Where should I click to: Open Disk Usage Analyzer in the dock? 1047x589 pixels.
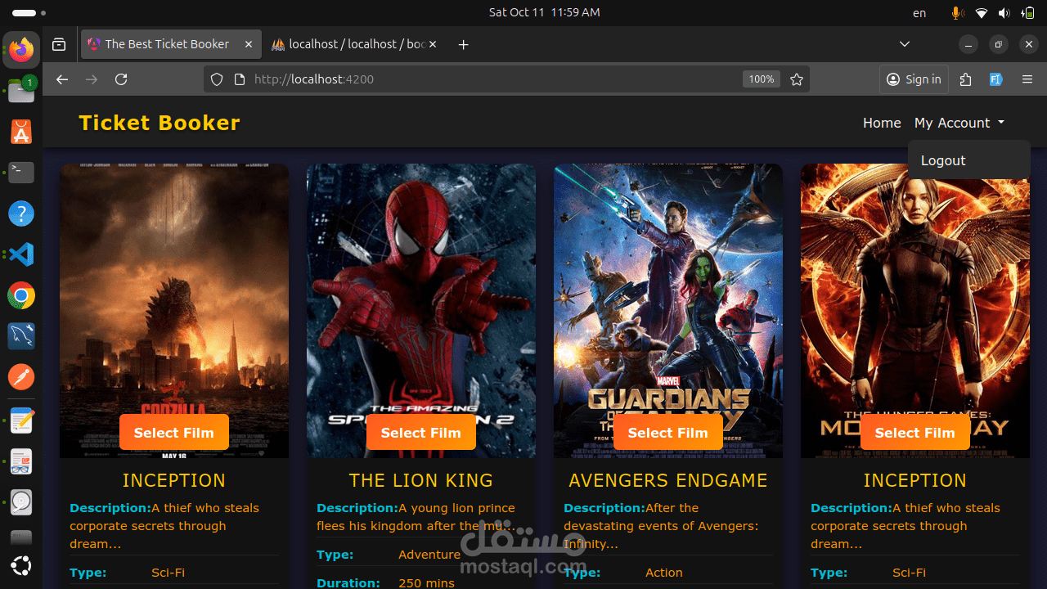(21, 502)
